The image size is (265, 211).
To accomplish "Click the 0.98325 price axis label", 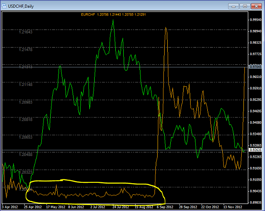I will [x=255, y=43].
